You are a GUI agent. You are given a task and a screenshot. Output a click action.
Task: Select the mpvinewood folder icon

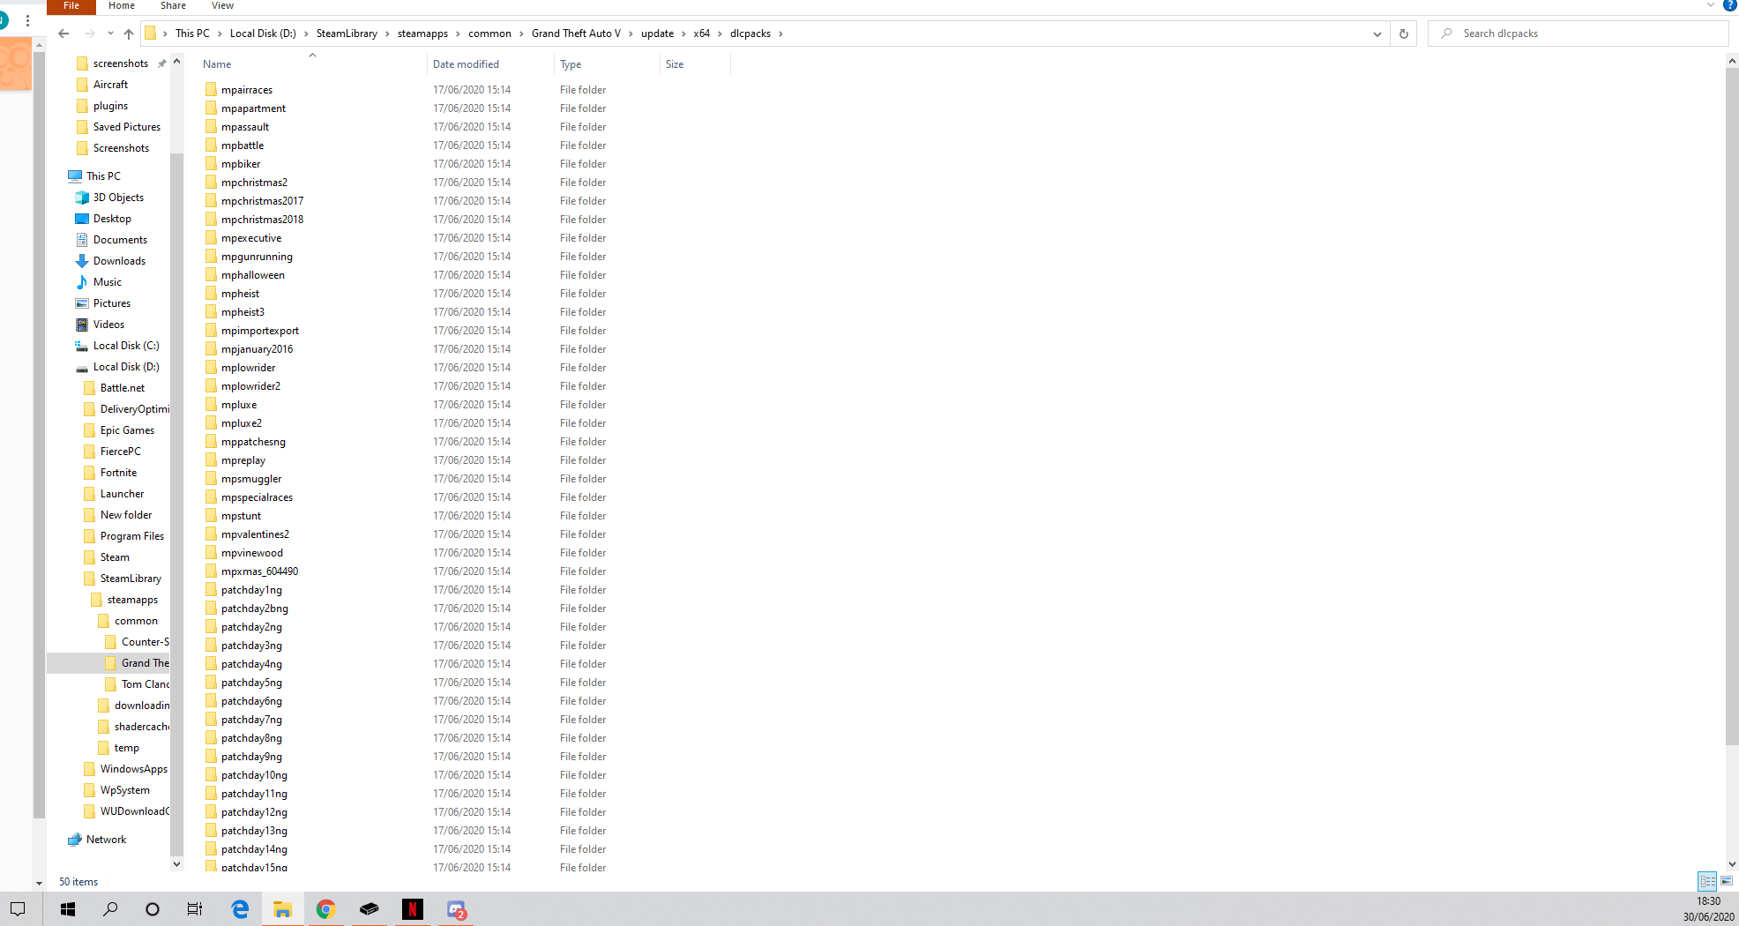[211, 553]
